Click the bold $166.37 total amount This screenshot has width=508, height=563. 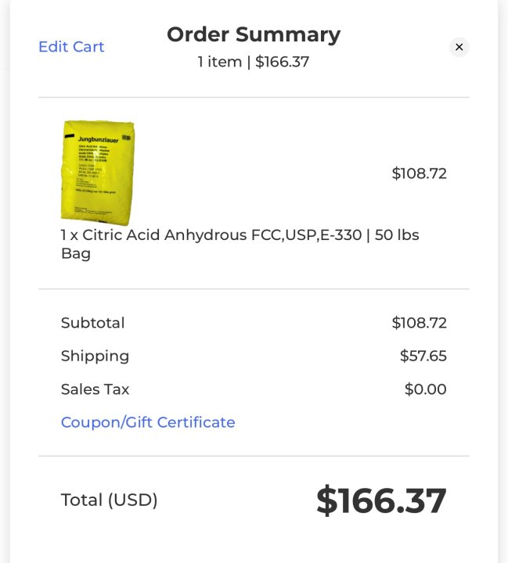pyautogui.click(x=381, y=500)
